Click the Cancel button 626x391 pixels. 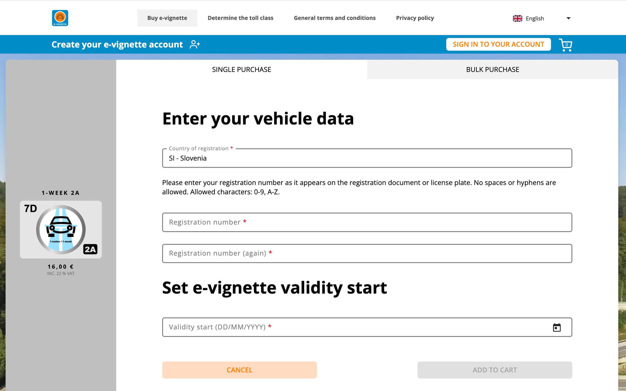coord(240,370)
